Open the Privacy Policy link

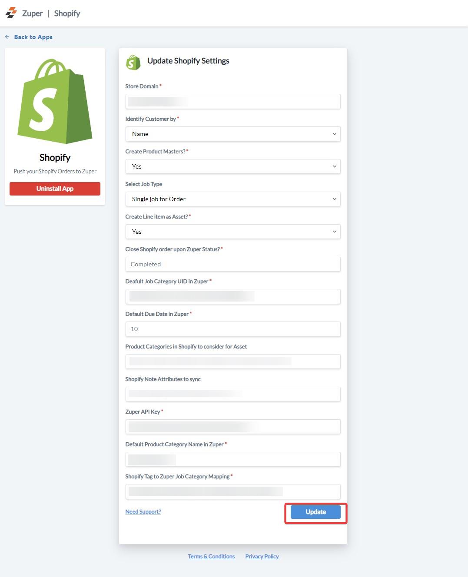coord(262,557)
